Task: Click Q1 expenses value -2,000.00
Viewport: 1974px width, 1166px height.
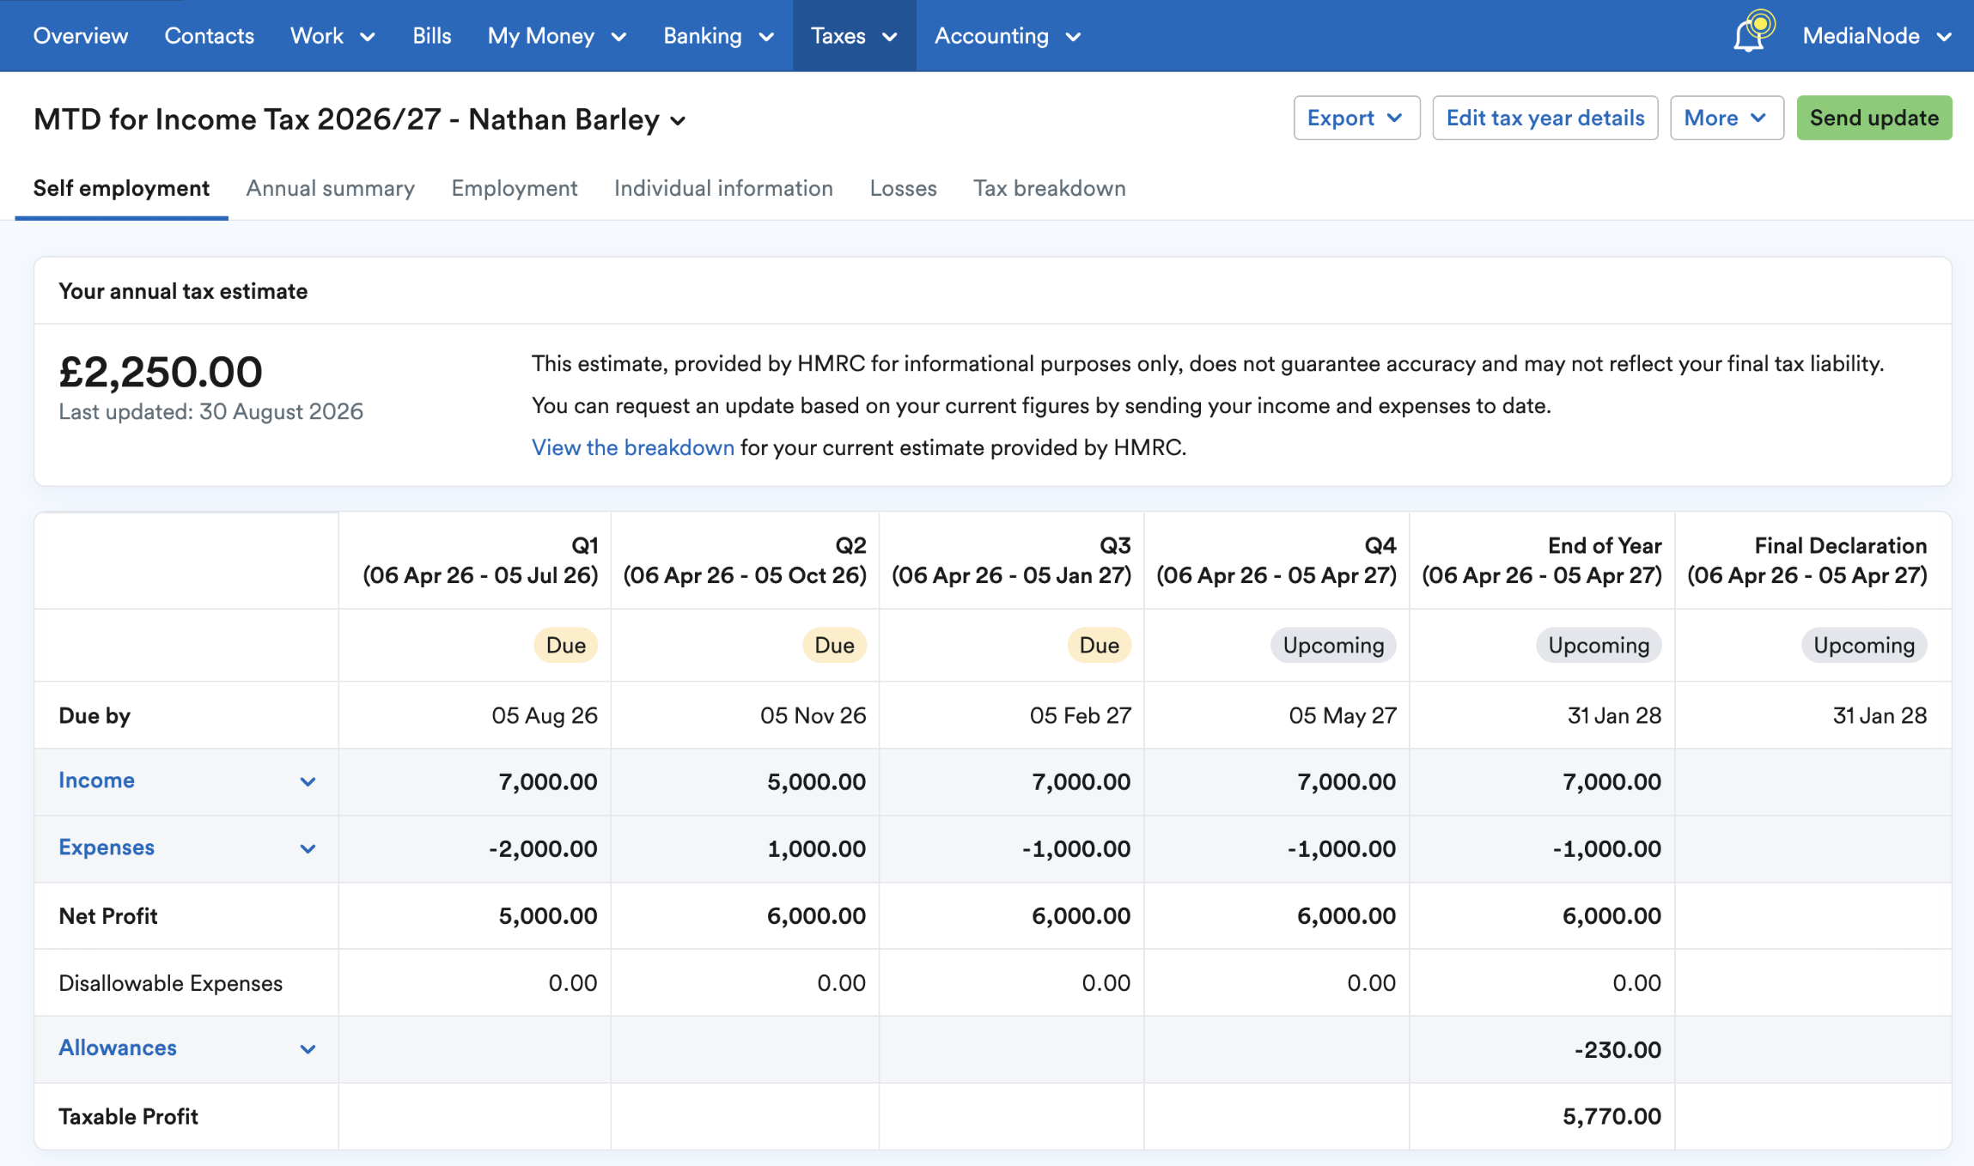Action: point(543,848)
